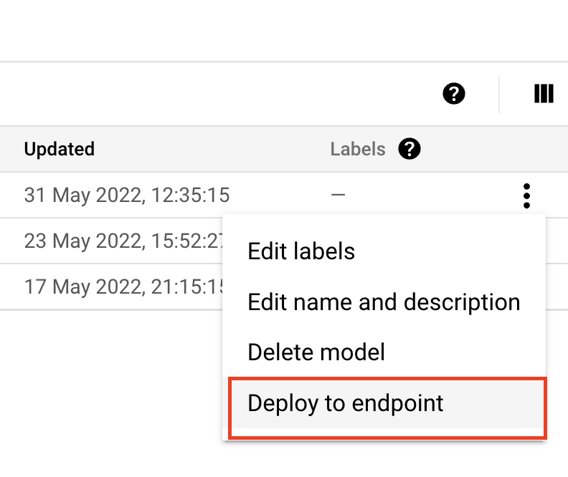Viewport: 568px width, 477px height.
Task: Click blank toolbar space left of help icon
Action: (215, 94)
